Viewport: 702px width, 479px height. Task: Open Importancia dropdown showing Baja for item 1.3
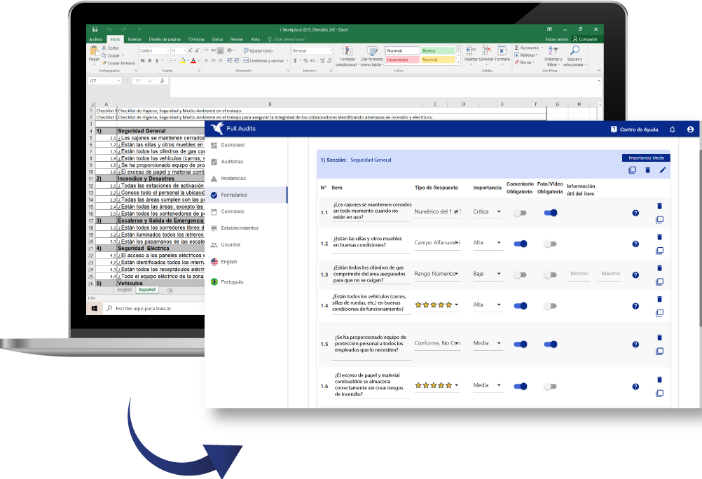tap(488, 274)
